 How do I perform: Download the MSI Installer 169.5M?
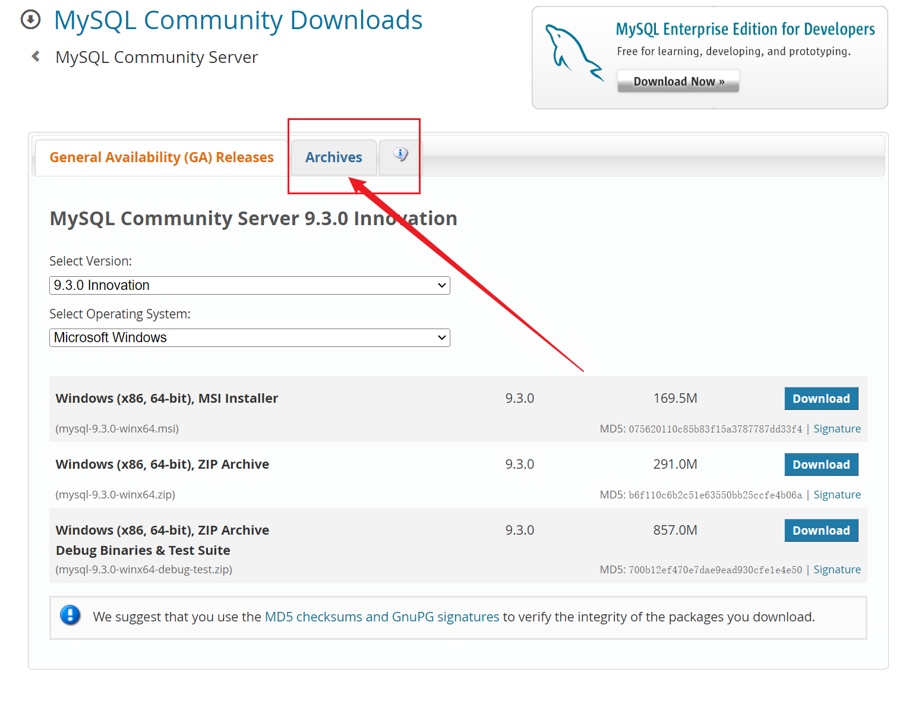(821, 399)
